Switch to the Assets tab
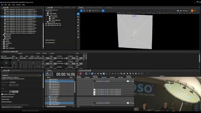Viewport: 201px width, 113px height. (49, 8)
